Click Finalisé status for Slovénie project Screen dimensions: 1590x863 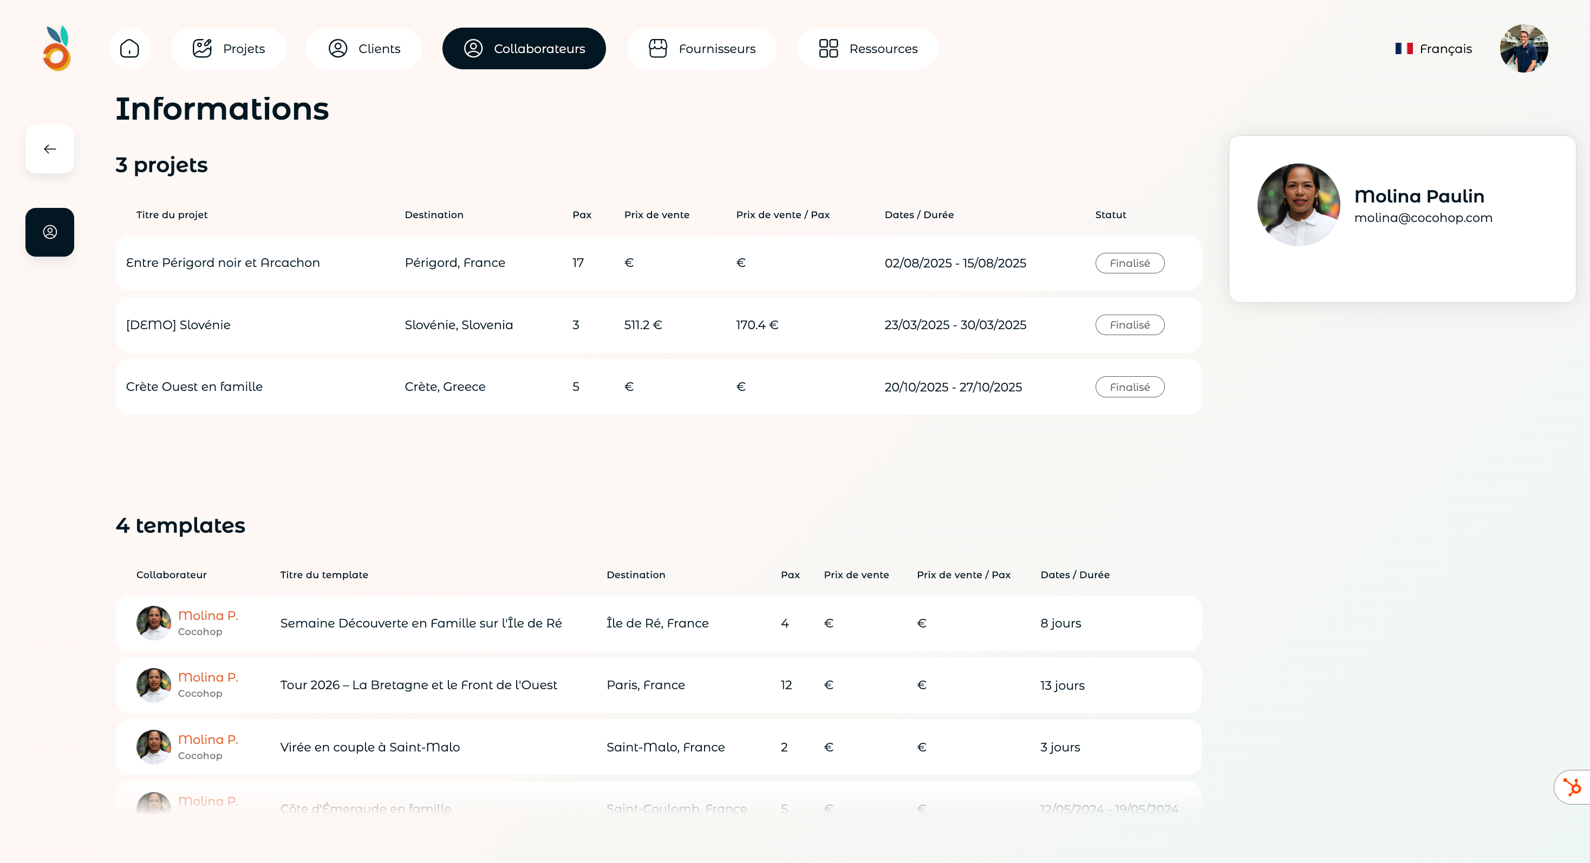(1130, 325)
